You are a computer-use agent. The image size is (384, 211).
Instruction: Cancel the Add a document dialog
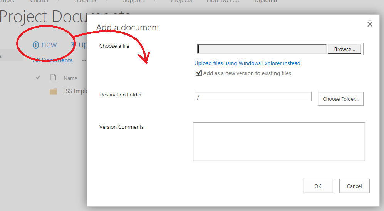[x=354, y=186]
